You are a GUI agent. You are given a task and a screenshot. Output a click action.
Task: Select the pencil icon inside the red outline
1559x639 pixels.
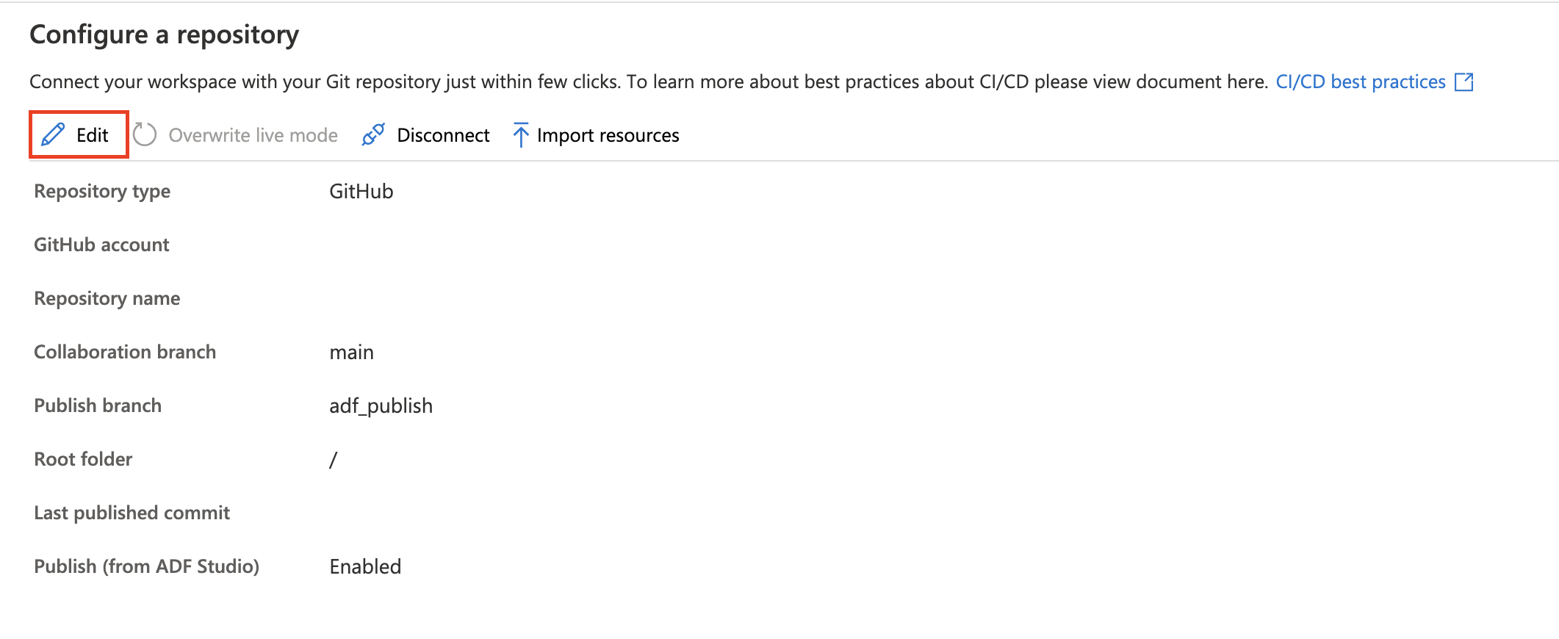pos(52,134)
